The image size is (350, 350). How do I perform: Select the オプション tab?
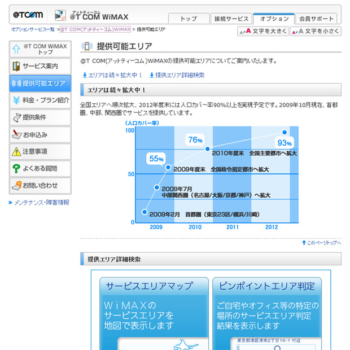pos(274,18)
